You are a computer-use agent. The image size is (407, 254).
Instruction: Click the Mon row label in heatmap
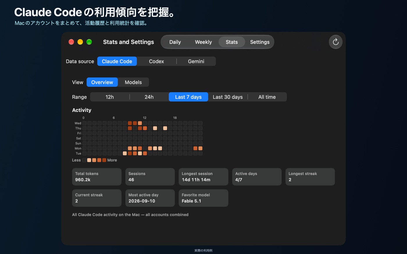78,148
